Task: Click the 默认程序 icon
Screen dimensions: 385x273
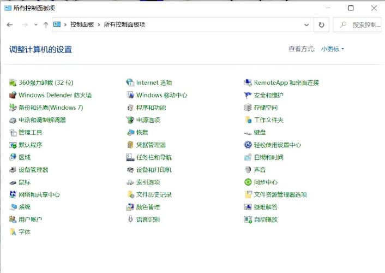Action: (13, 145)
